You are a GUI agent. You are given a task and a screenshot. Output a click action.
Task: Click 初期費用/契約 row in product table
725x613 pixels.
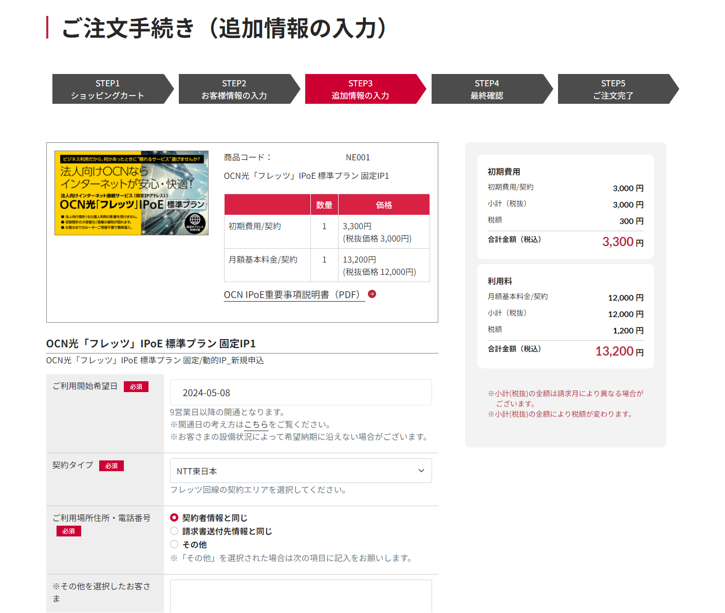tap(327, 232)
